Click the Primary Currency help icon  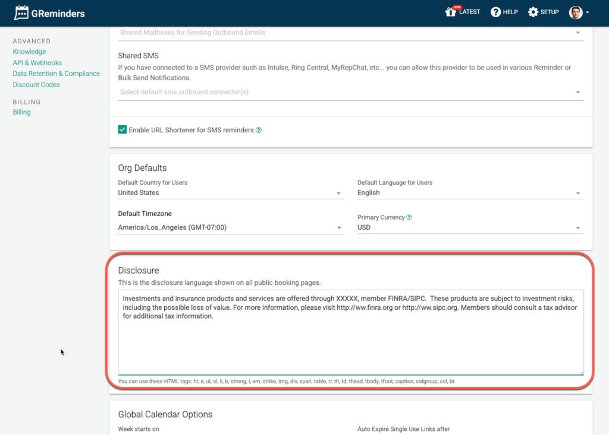pyautogui.click(x=409, y=217)
